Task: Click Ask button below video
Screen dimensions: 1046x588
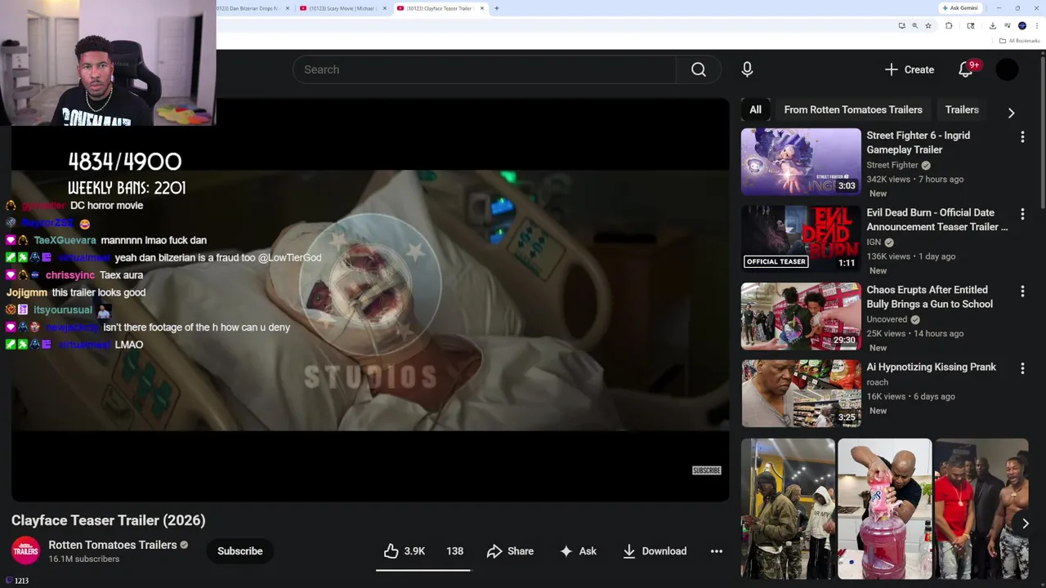Action: [x=578, y=551]
